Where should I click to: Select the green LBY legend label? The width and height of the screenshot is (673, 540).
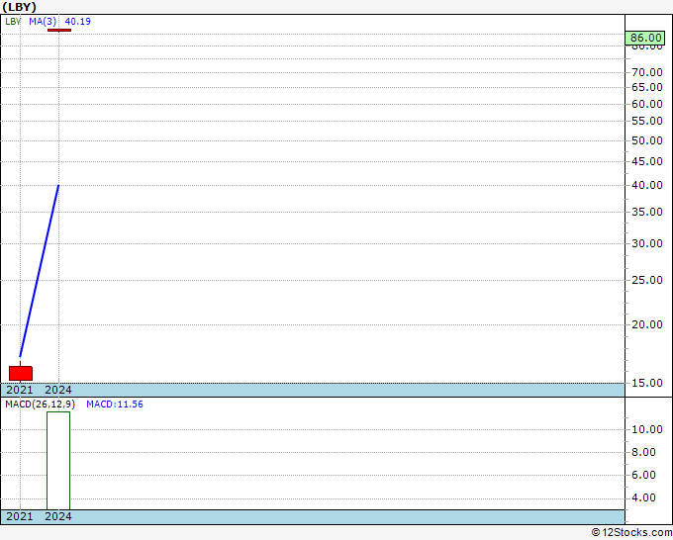[13, 21]
